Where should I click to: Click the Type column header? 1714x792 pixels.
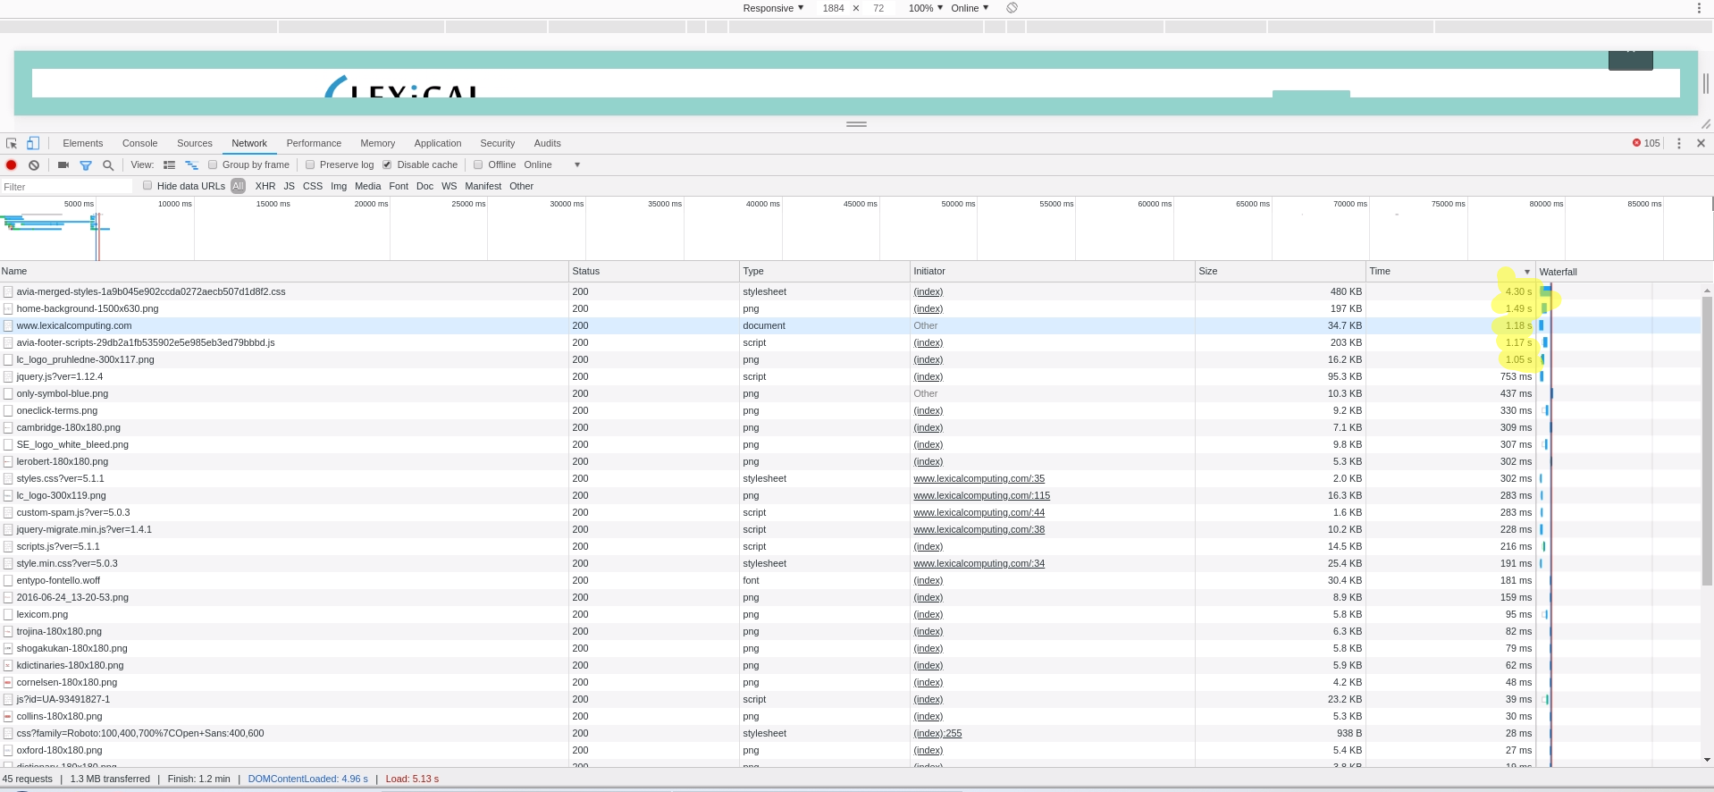coord(824,271)
